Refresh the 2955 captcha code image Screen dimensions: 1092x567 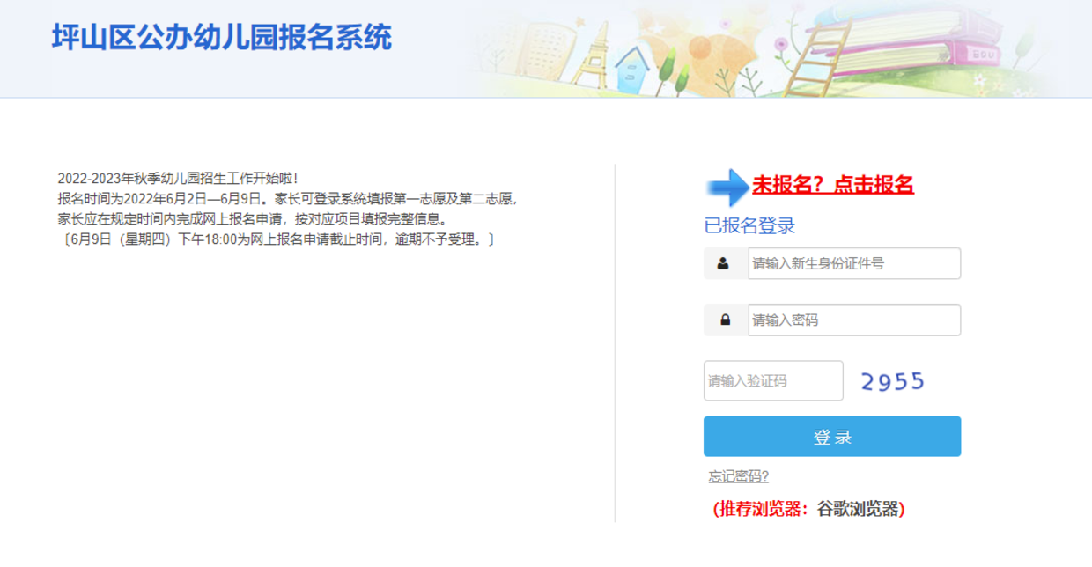892,381
